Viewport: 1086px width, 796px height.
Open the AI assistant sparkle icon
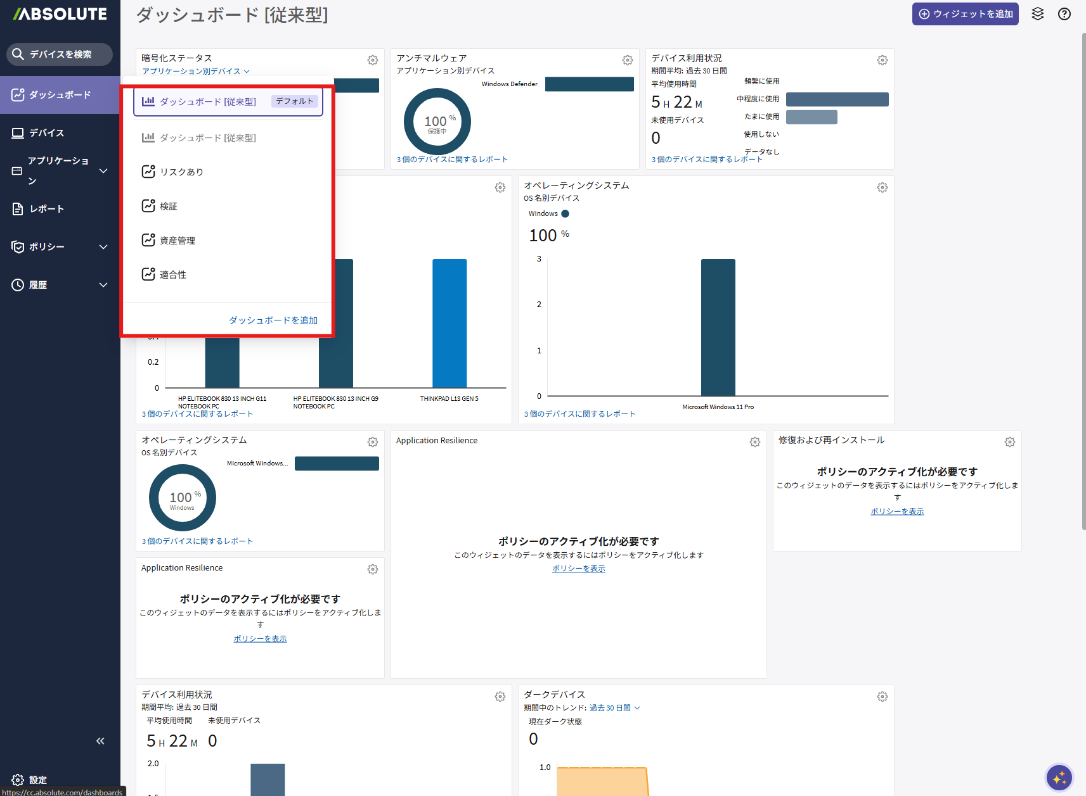point(1059,778)
